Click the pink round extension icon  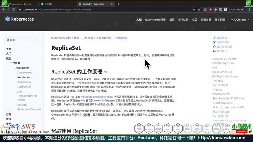210,9
